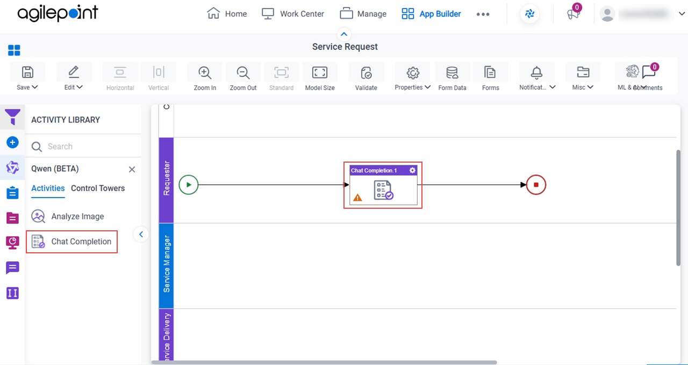This screenshot has width=688, height=365.
Task: Open the more options ellipsis menu
Action: [483, 14]
